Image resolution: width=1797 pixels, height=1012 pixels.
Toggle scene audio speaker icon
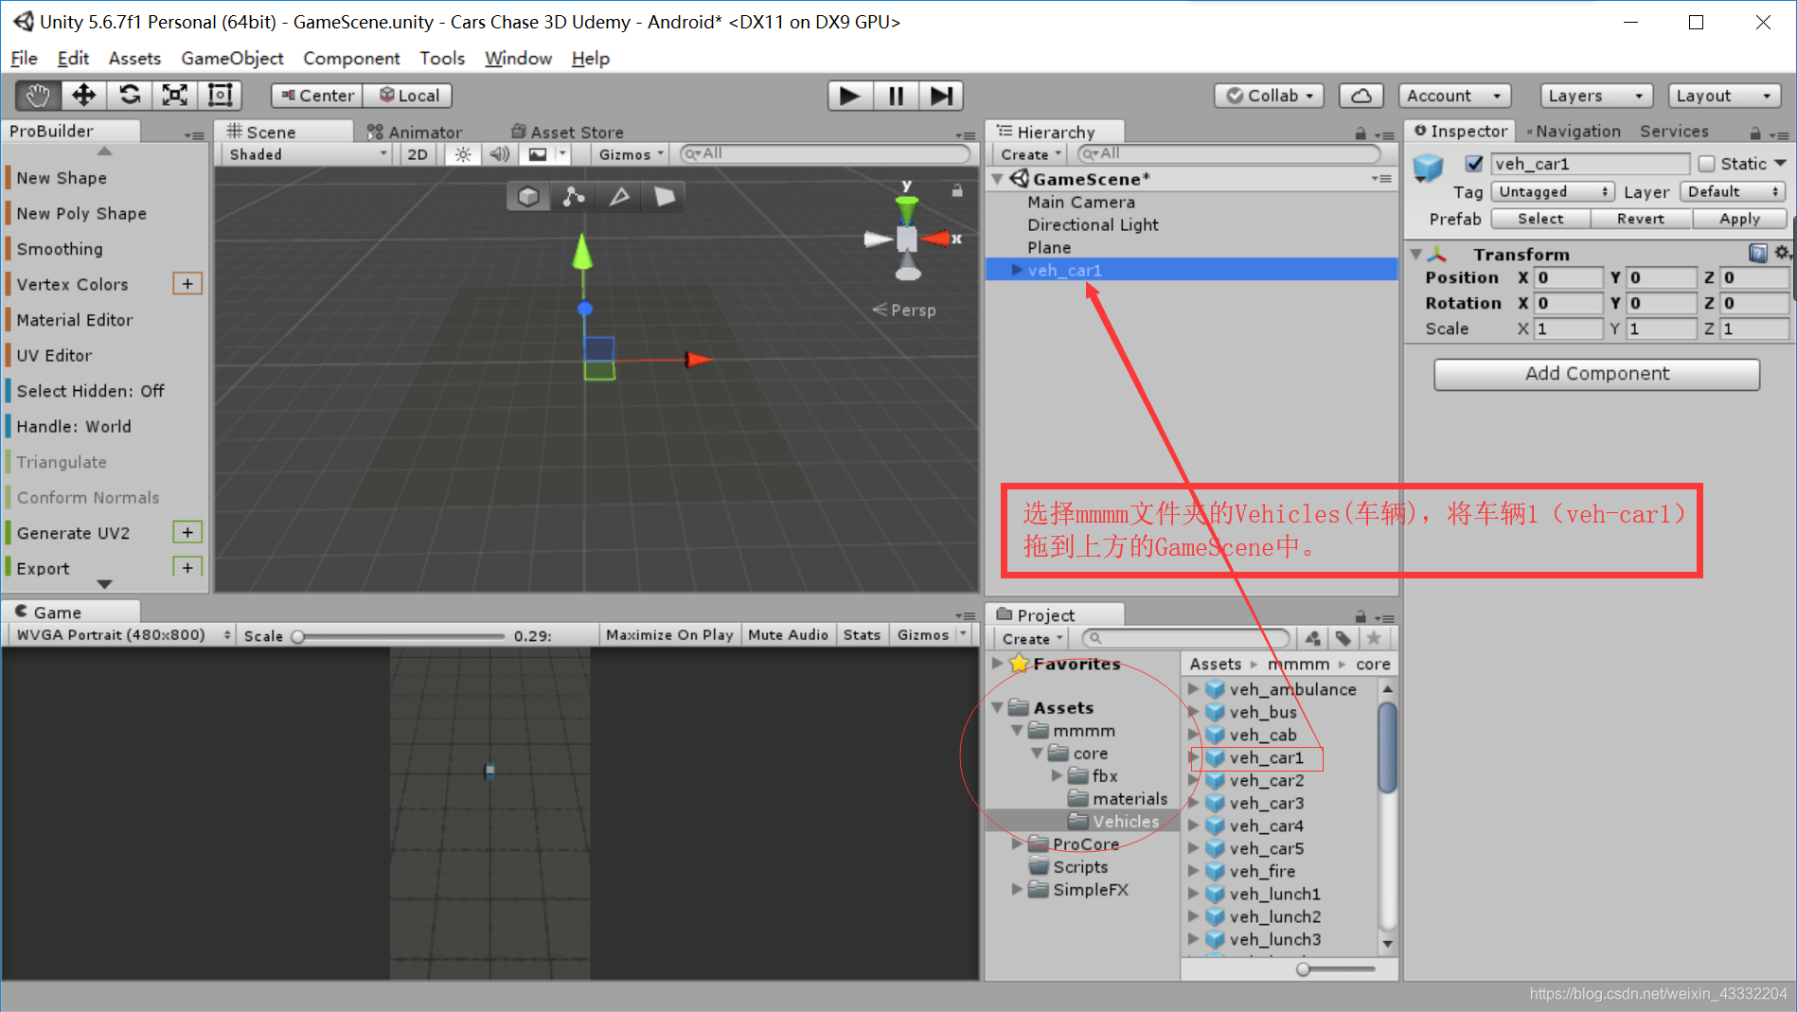500,154
